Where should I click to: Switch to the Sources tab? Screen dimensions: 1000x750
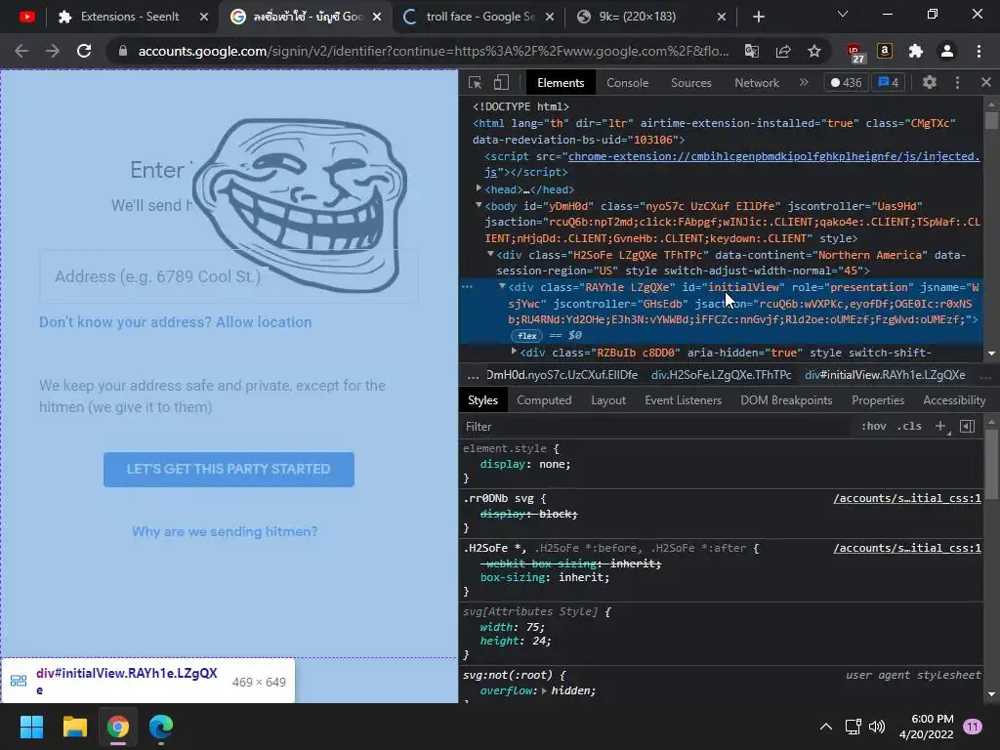(x=690, y=83)
